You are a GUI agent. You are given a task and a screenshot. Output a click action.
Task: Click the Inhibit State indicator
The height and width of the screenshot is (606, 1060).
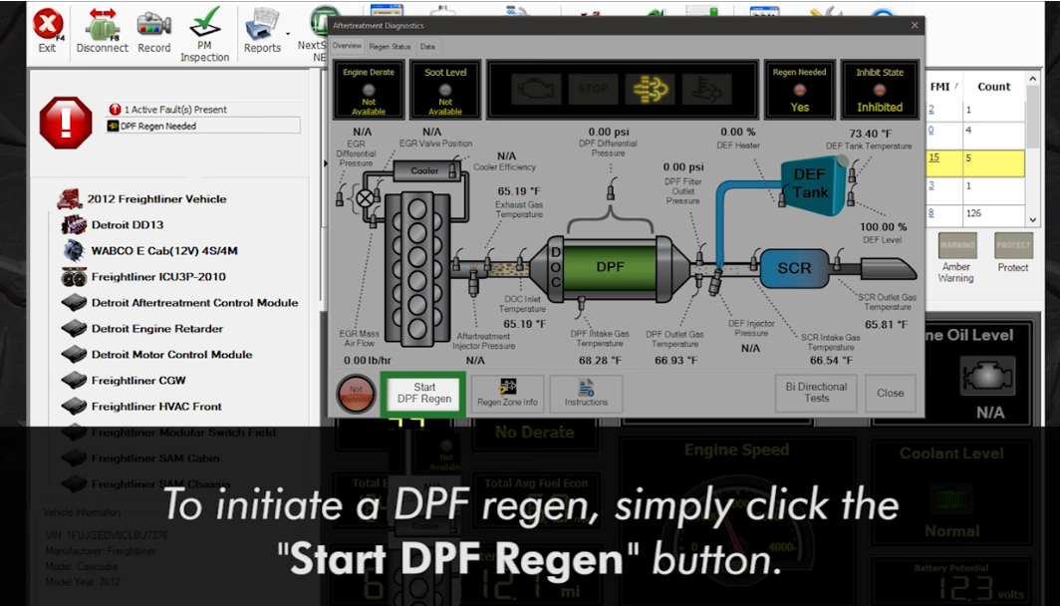point(880,90)
